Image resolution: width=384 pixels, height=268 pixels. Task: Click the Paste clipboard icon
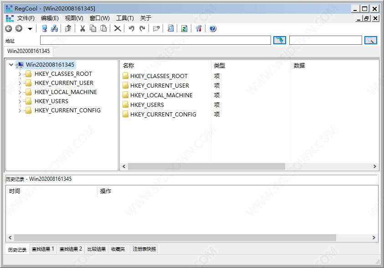click(x=103, y=29)
